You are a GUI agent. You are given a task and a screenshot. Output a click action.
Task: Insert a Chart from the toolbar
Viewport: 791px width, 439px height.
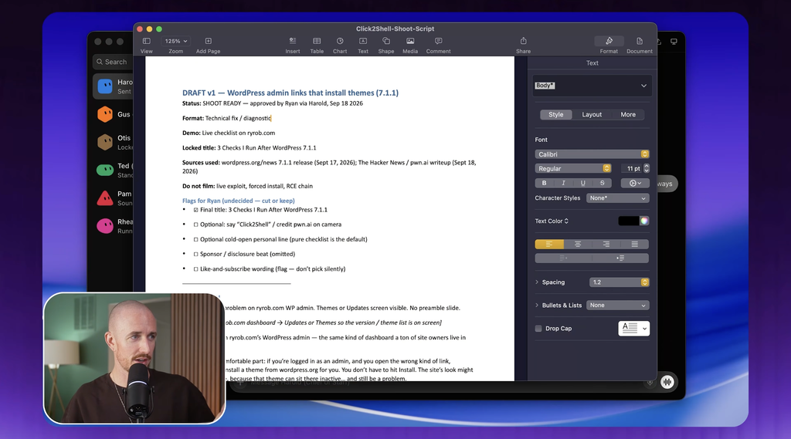coord(340,41)
